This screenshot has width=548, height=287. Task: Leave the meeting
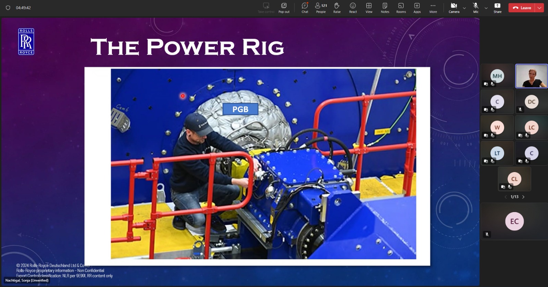click(522, 8)
